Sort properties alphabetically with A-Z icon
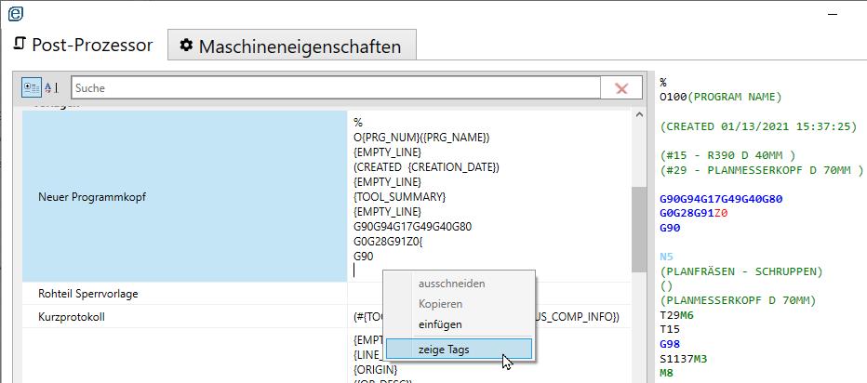The image size is (867, 383). 51,88
